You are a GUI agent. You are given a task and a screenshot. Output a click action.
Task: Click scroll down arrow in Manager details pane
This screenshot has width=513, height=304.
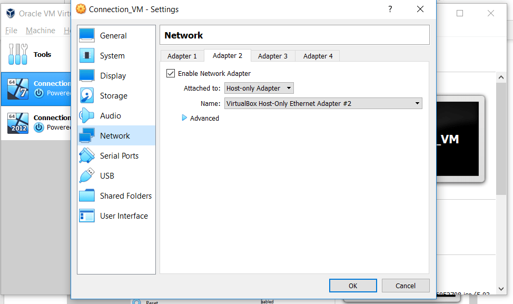501,289
